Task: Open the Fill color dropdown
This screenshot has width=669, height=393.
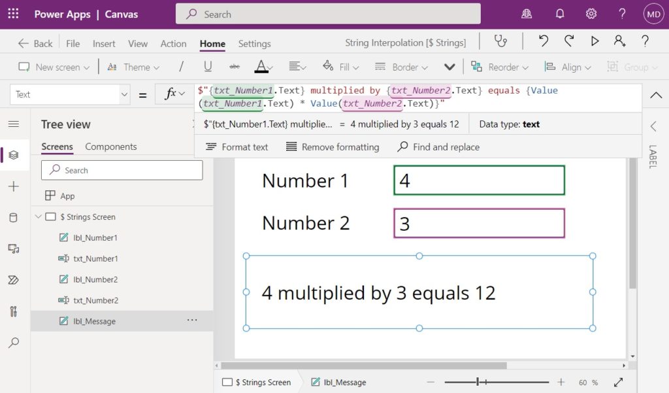Action: tap(340, 66)
